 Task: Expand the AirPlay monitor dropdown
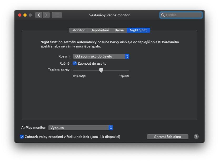81,128
